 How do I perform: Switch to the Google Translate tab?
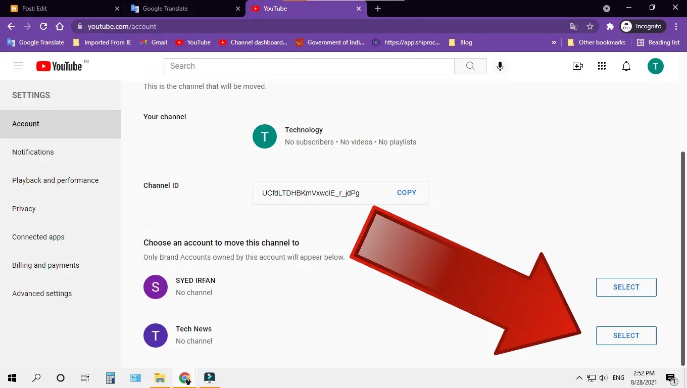184,9
